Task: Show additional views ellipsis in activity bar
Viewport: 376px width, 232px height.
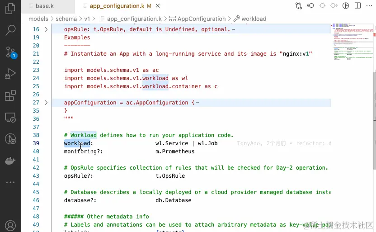Action: [10, 182]
